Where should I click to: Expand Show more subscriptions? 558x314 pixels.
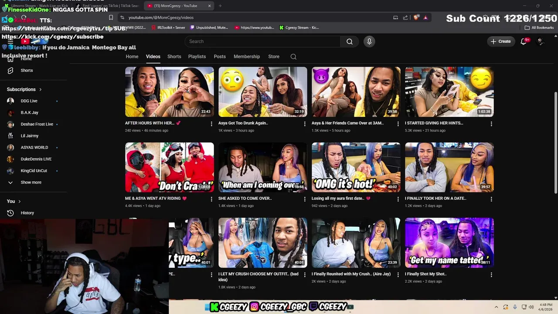31,182
